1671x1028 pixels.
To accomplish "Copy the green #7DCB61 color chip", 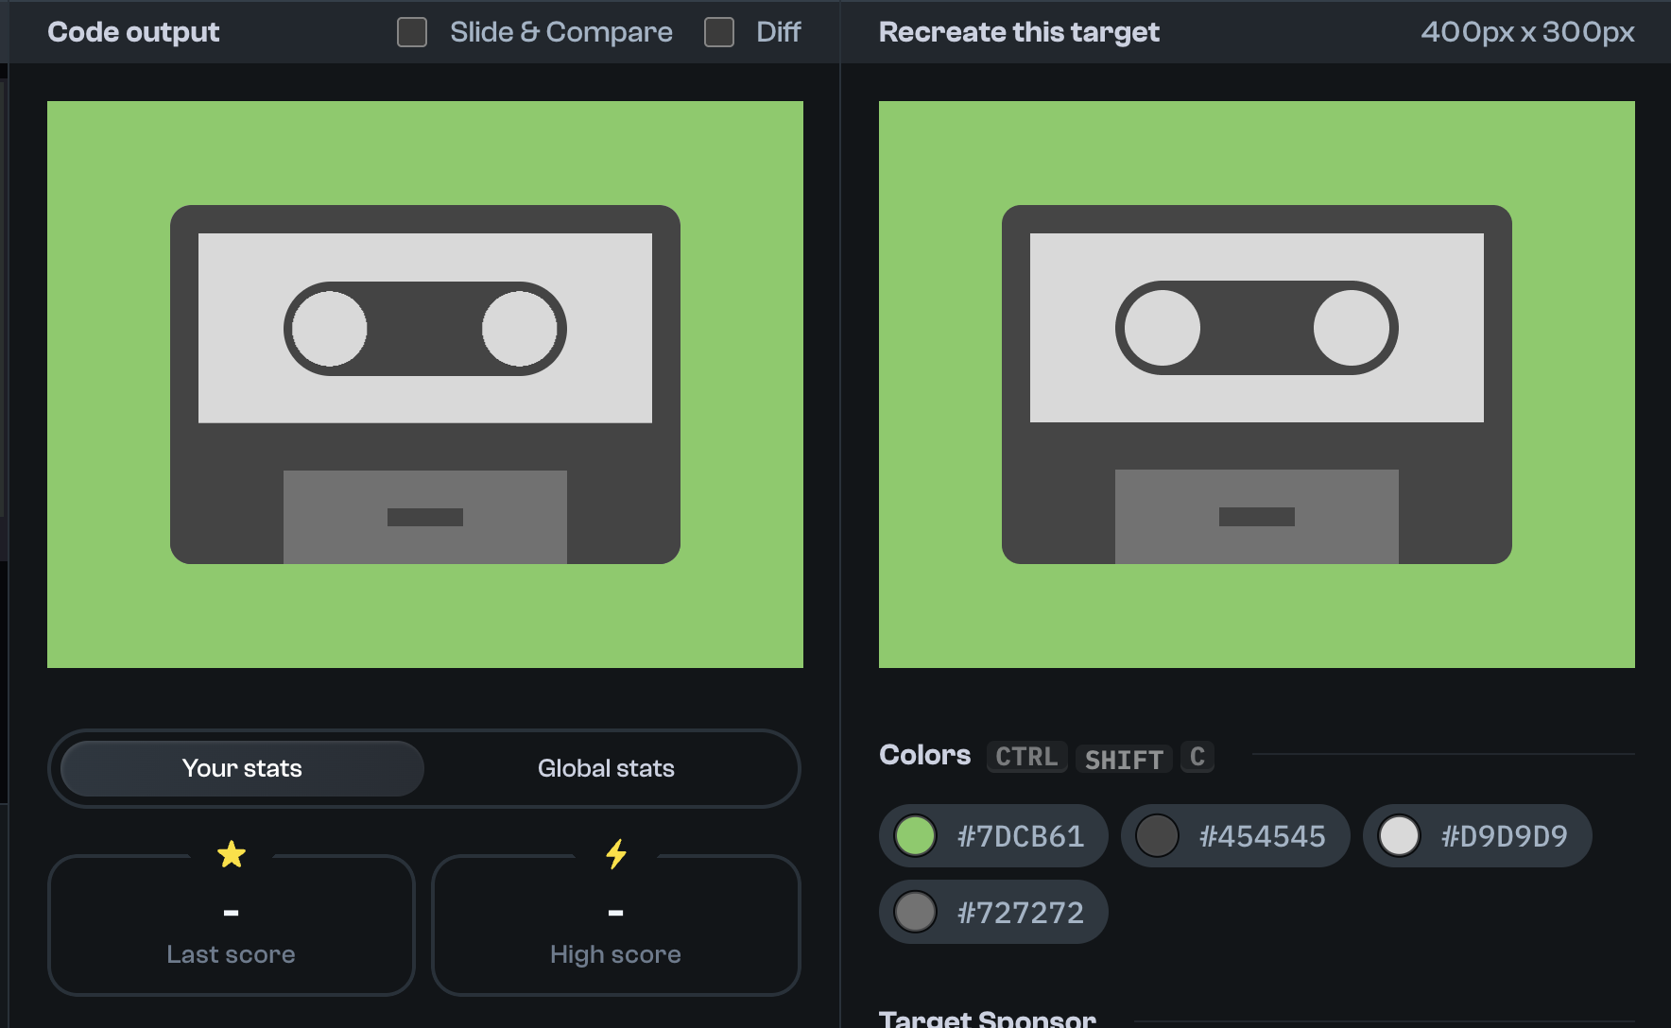I will pos(993,836).
